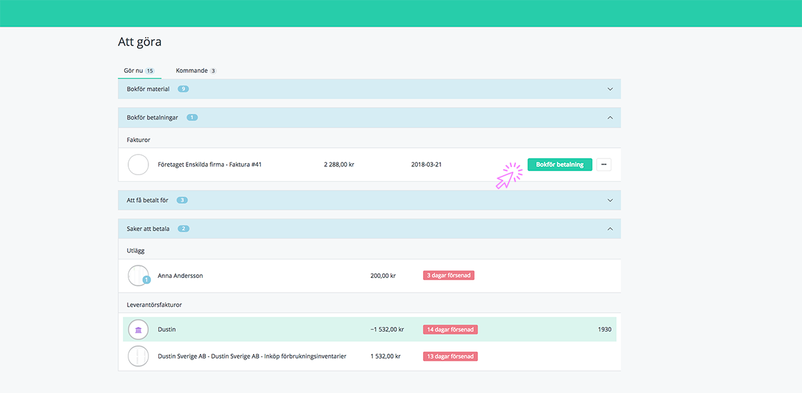Click the 13 dagar försenad label
802x393 pixels.
click(450, 356)
